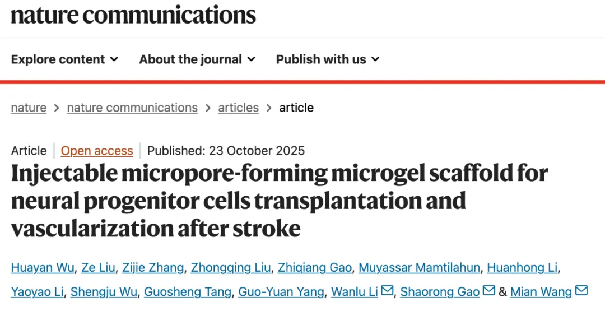Open author Huayan Wu's profile
605x311 pixels.
point(42,268)
